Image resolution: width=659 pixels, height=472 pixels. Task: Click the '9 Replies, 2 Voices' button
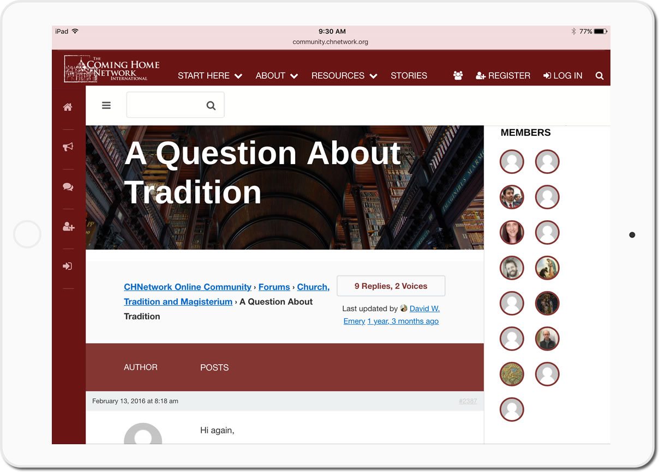point(391,286)
